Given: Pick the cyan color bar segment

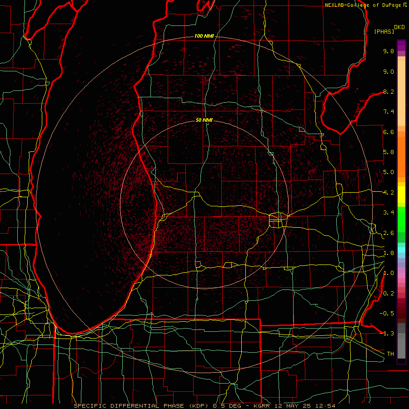Looking at the screenshot, I should point(401,249).
